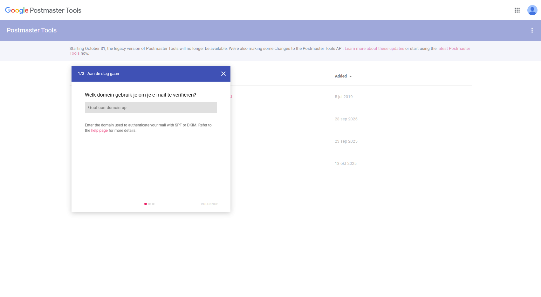This screenshot has width=541, height=297.
Task: Select the domain added 13 okt 2025
Action: (x=346, y=163)
